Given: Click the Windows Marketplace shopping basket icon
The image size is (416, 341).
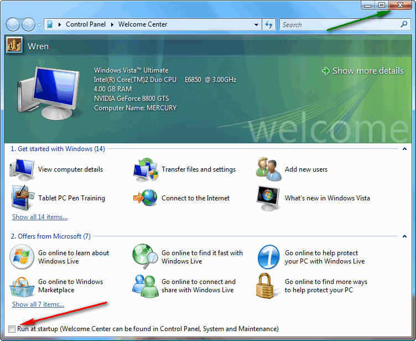Looking at the screenshot, I should coord(22,287).
